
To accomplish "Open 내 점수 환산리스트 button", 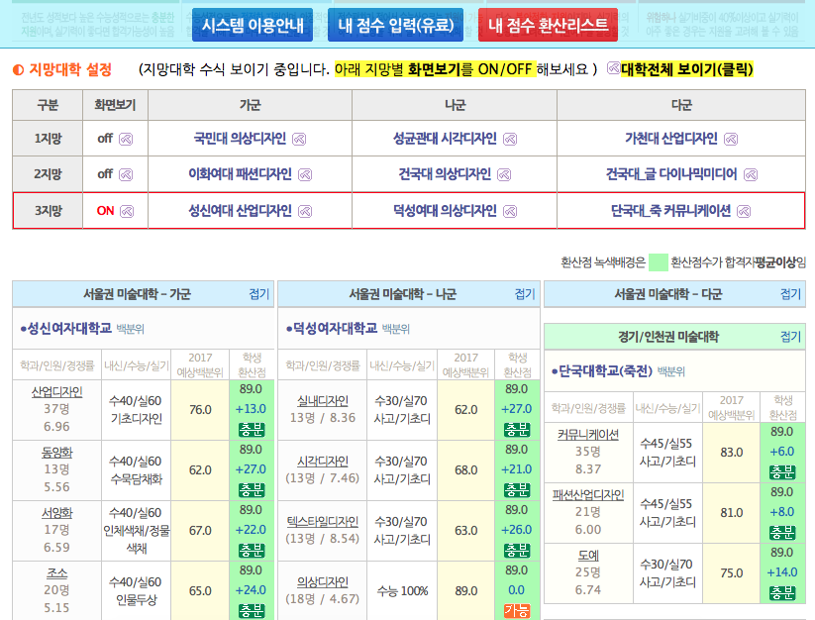I will click(548, 25).
